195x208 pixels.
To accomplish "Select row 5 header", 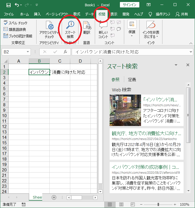I will click(4, 88).
